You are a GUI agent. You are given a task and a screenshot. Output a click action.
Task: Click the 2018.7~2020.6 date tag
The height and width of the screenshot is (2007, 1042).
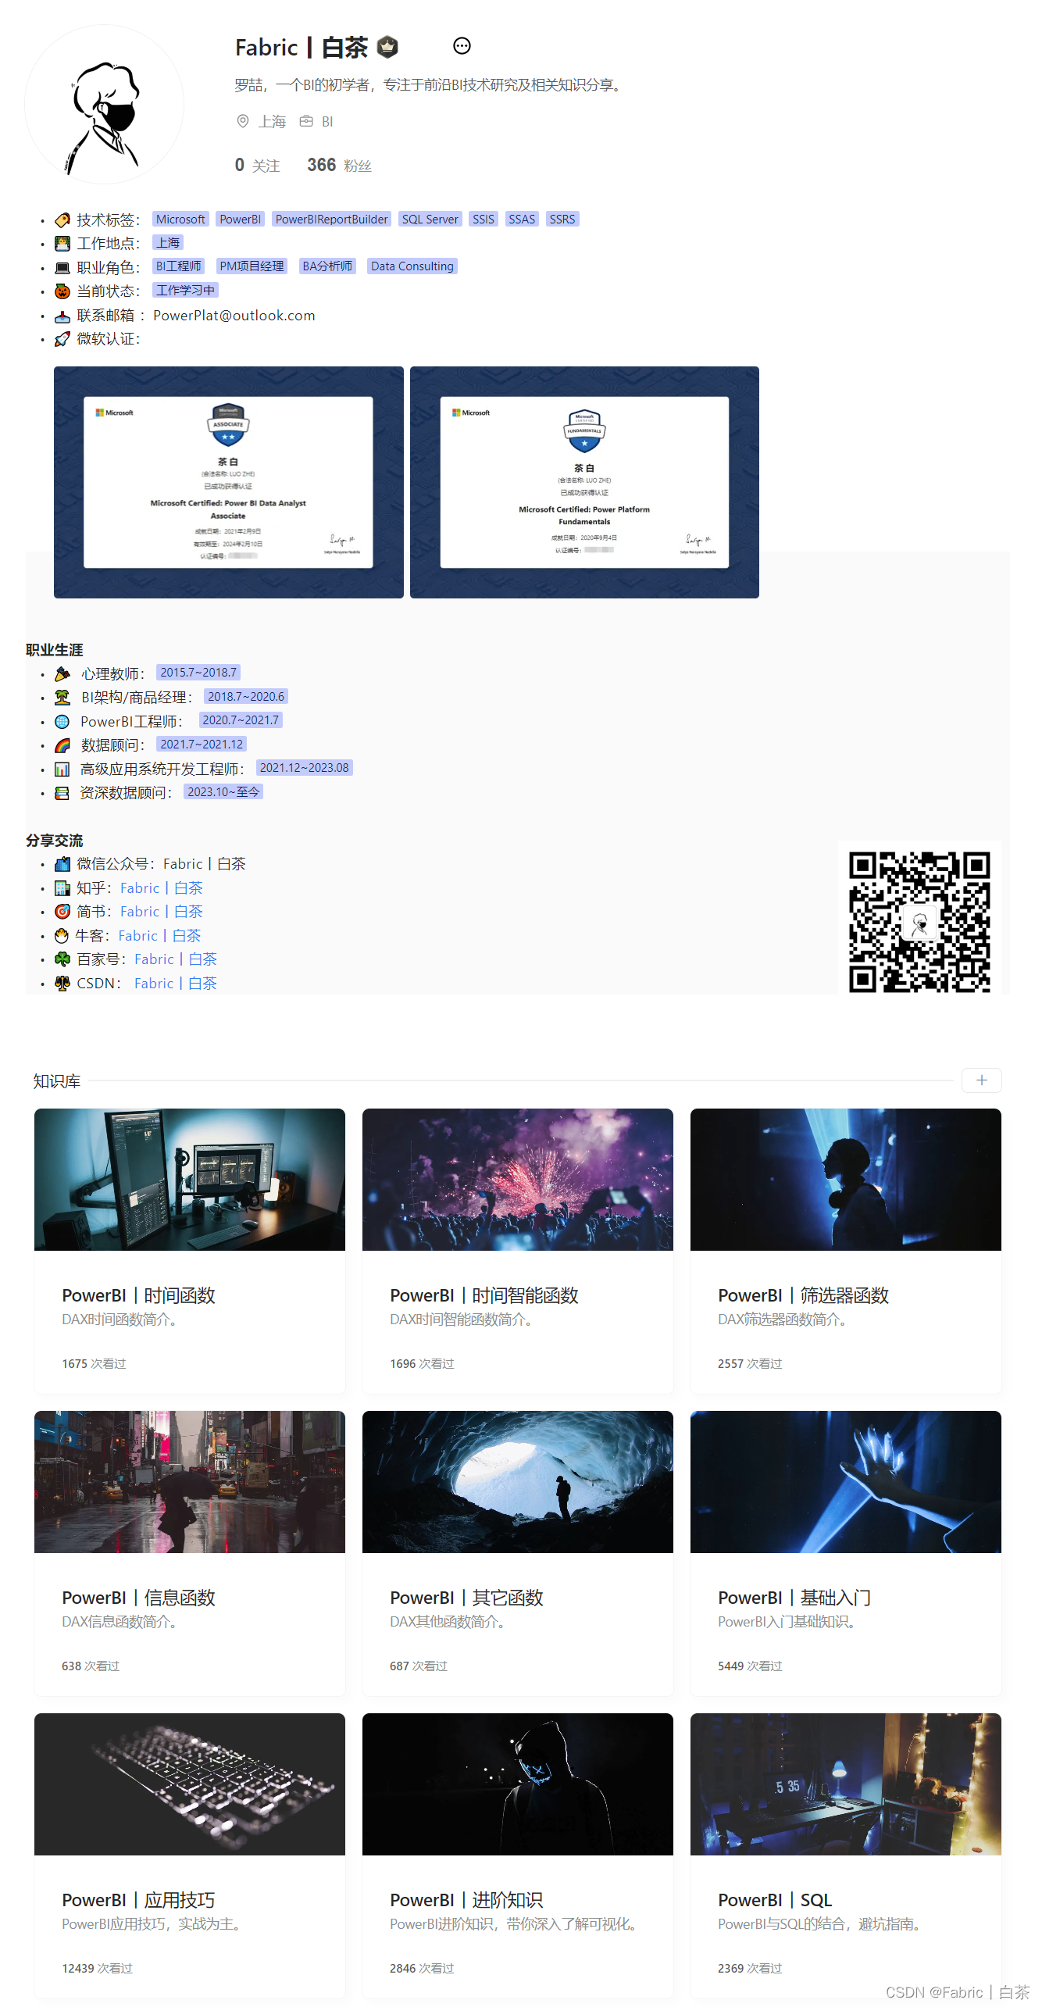[x=246, y=697]
